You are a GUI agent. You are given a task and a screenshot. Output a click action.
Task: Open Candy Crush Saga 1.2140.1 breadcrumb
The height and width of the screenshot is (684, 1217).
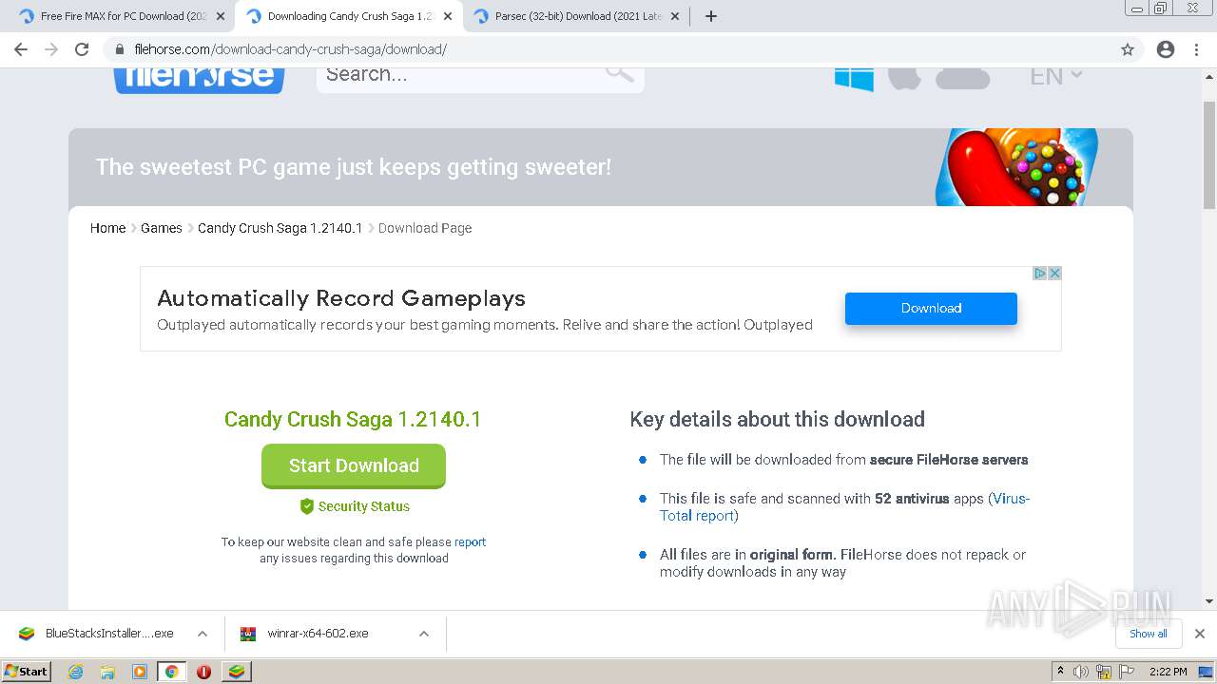click(280, 228)
